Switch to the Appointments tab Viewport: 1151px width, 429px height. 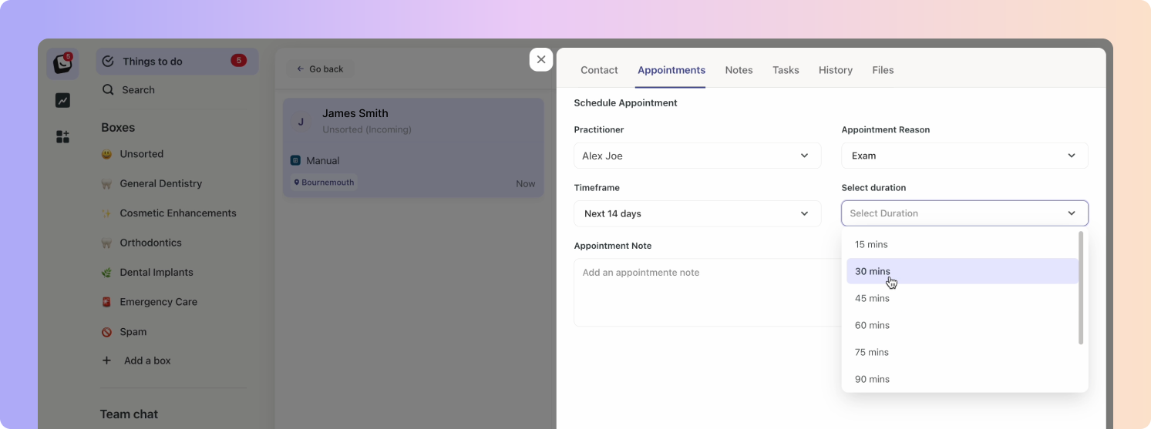click(x=671, y=70)
